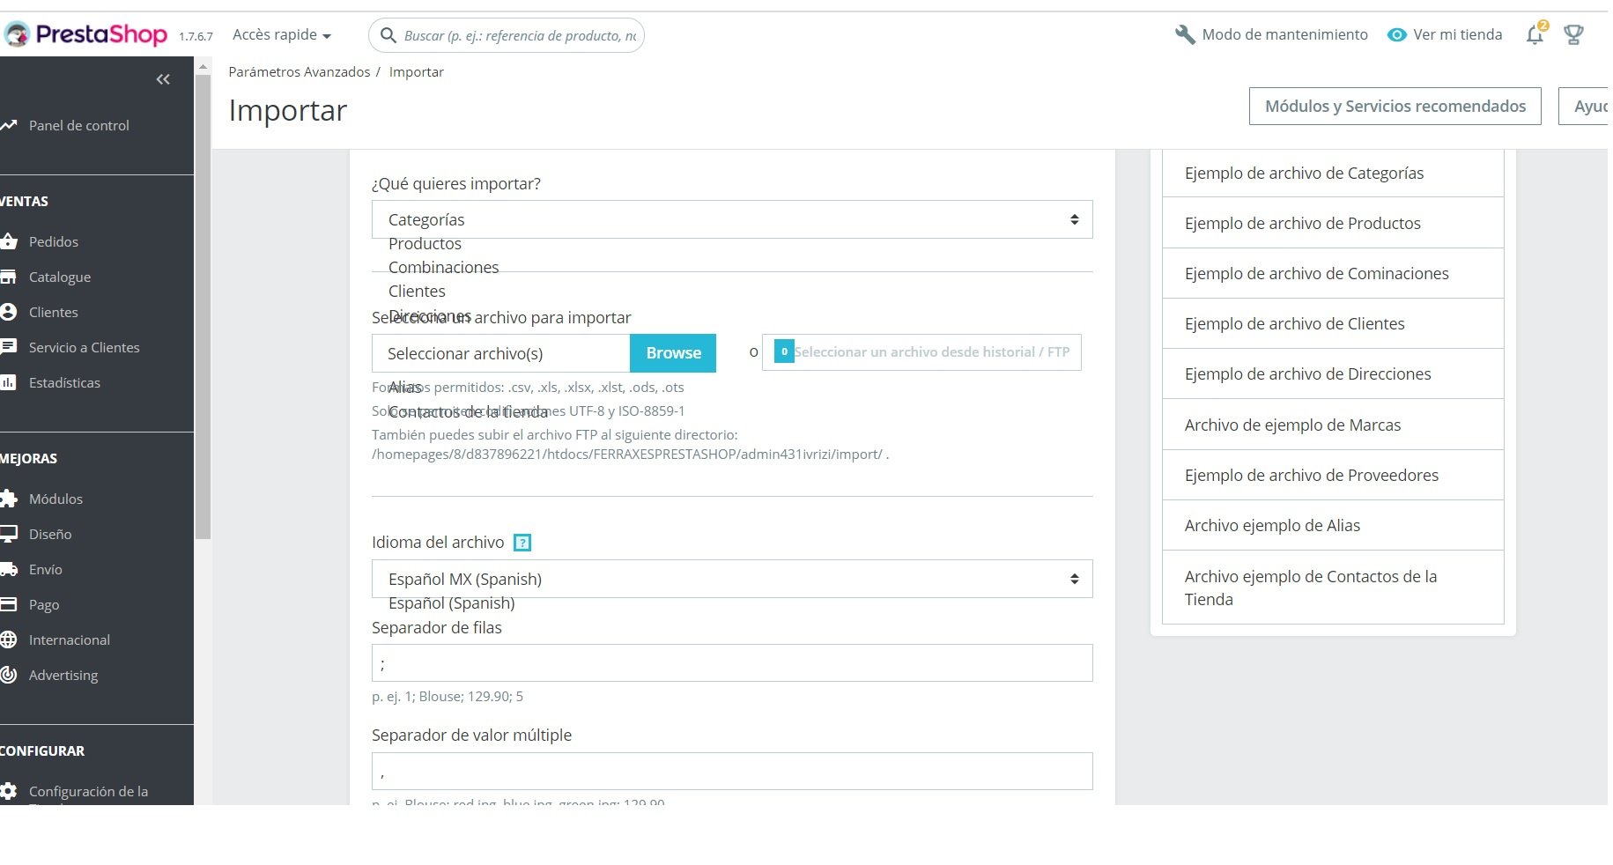Click the maintenance mode wrench icon
Image resolution: width=1613 pixels, height=865 pixels.
[1185, 35]
